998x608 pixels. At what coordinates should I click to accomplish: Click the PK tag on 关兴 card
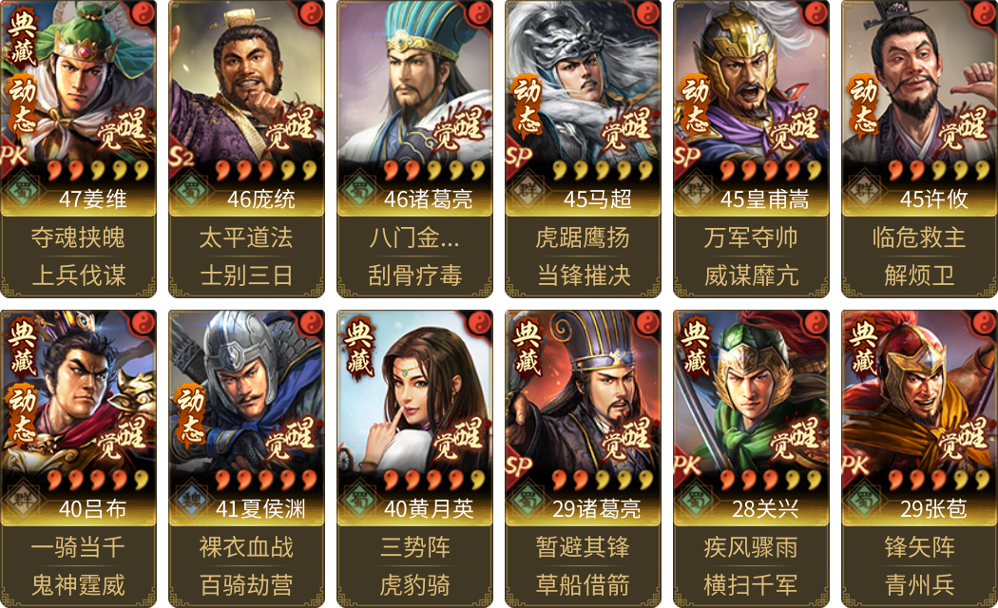(x=687, y=465)
